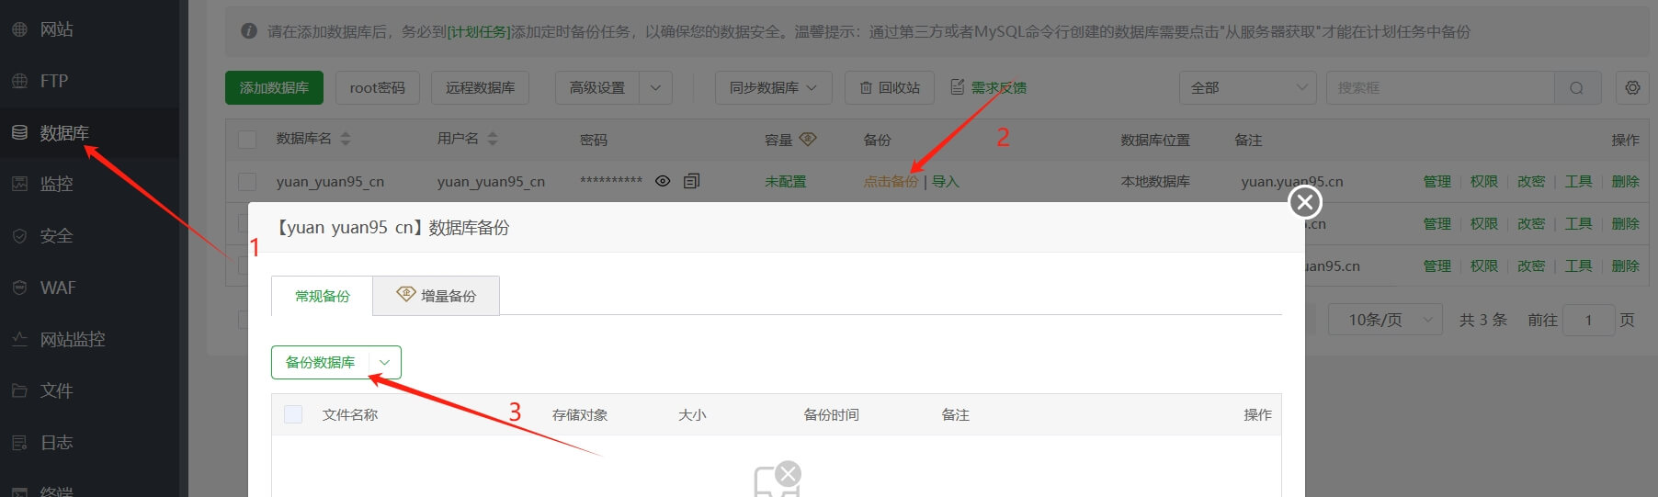The height and width of the screenshot is (497, 1658).
Task: Click 工具 for yuan.yuan95.cn row
Action: 1579,181
